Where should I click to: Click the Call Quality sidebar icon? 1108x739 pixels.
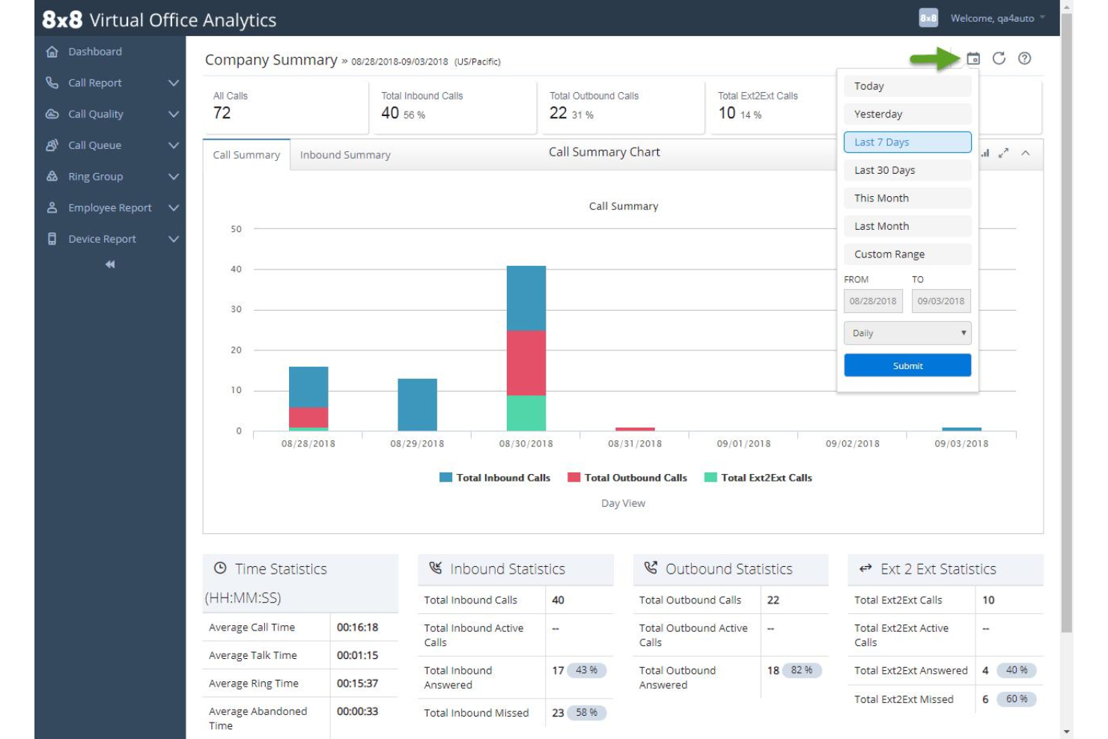coord(52,114)
